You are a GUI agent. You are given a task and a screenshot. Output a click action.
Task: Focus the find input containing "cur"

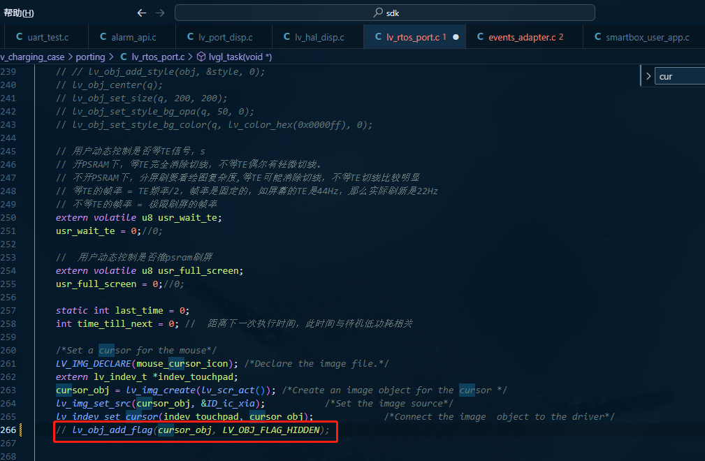(x=679, y=76)
